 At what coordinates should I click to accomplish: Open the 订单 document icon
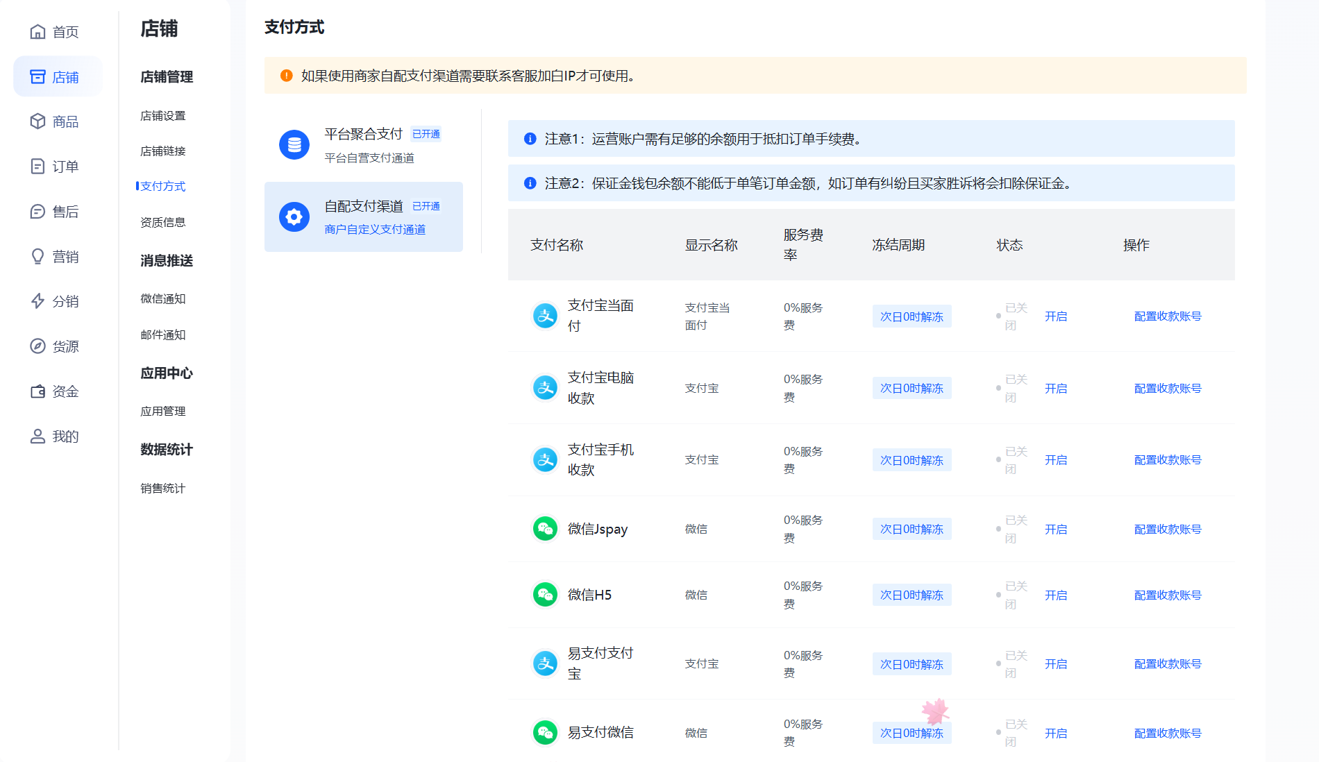[x=37, y=167]
